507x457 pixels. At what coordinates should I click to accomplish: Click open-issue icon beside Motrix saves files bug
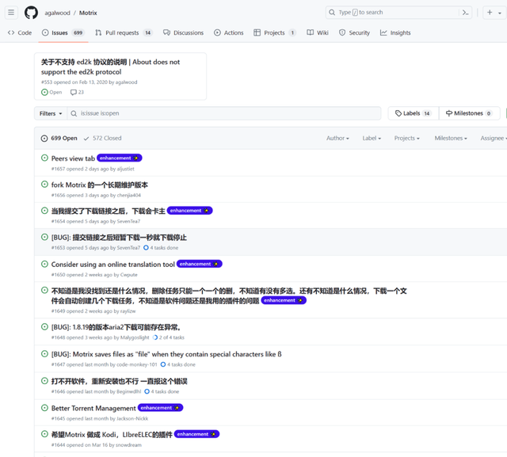coord(44,354)
